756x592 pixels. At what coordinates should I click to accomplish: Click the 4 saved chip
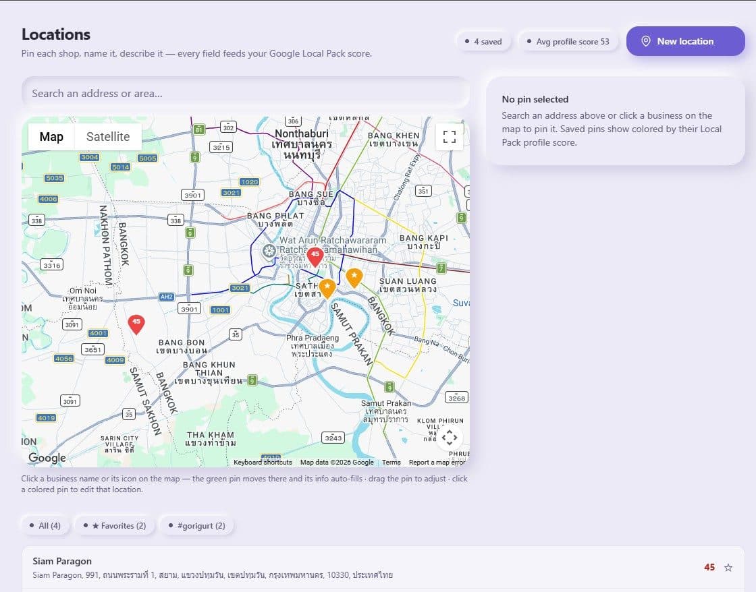pyautogui.click(x=483, y=41)
